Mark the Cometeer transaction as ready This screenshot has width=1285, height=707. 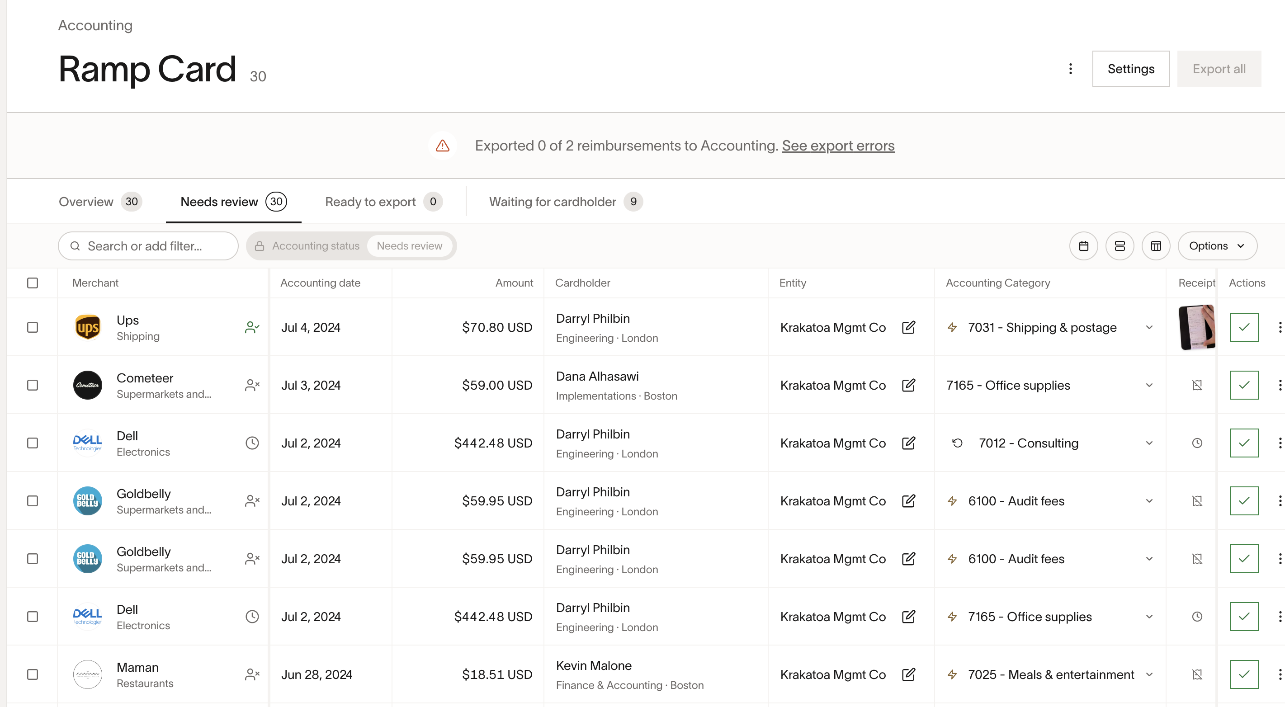coord(1243,385)
